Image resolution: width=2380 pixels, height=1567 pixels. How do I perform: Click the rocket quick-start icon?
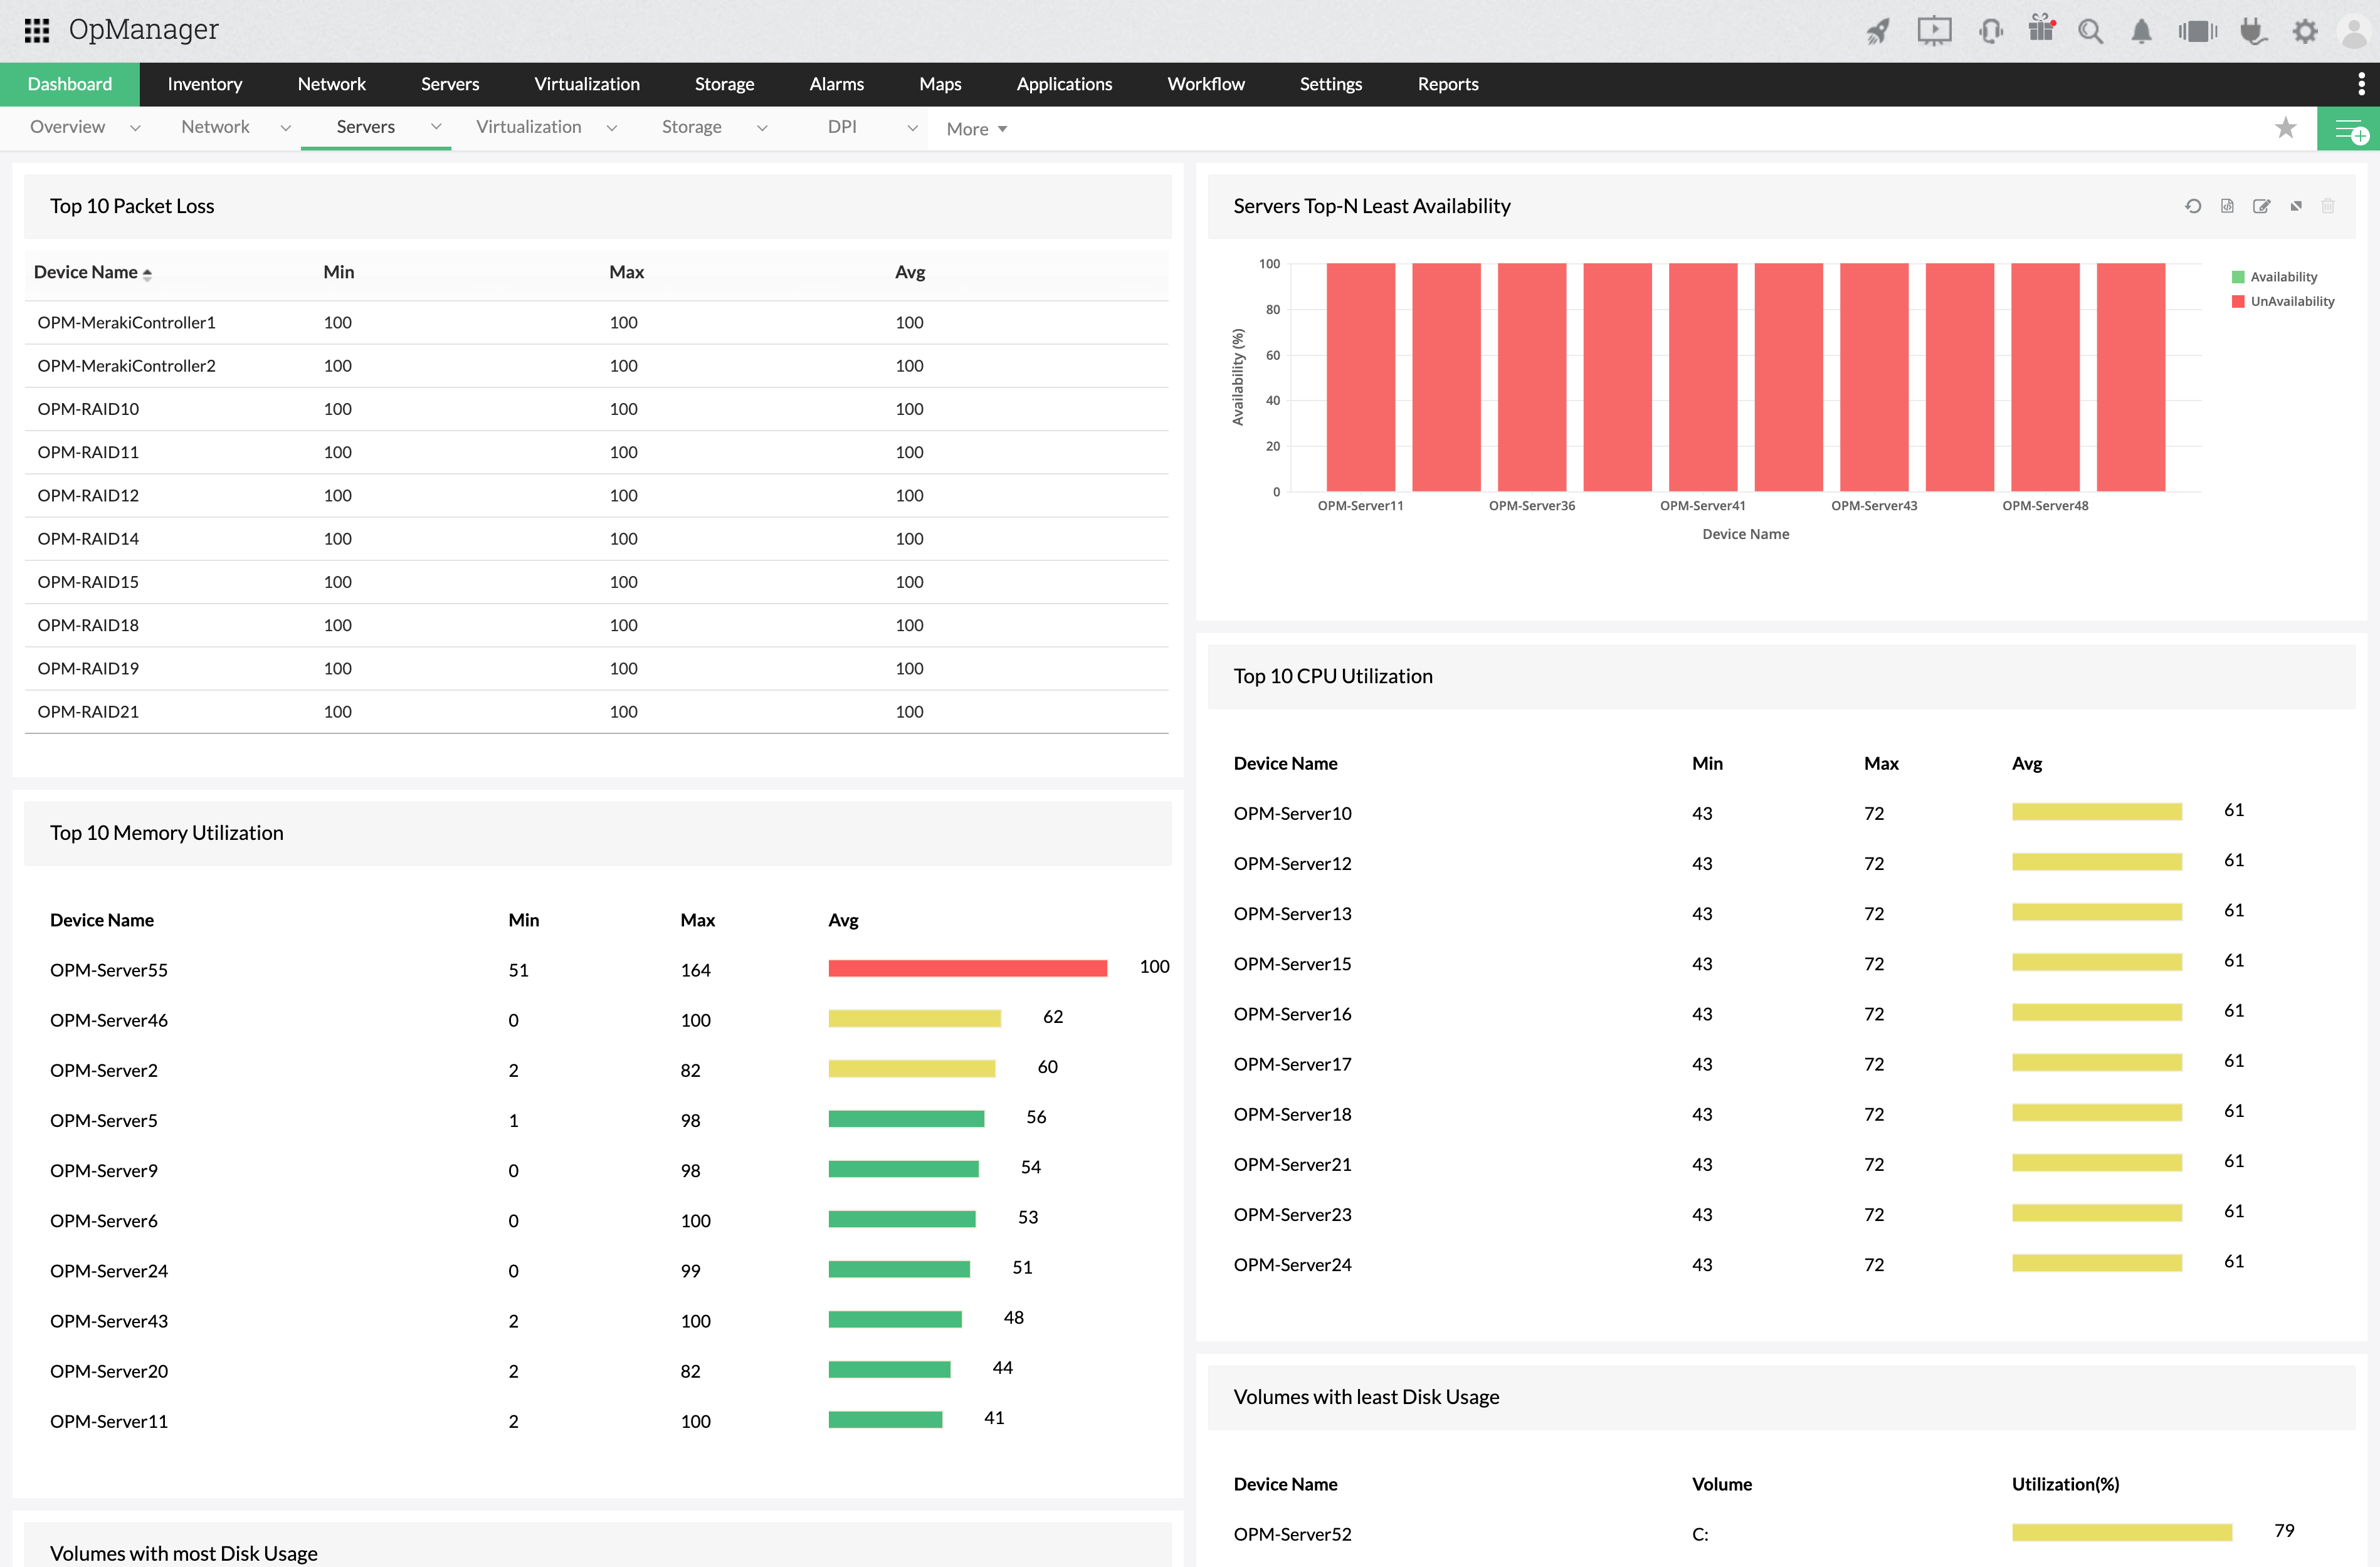pos(1878,31)
